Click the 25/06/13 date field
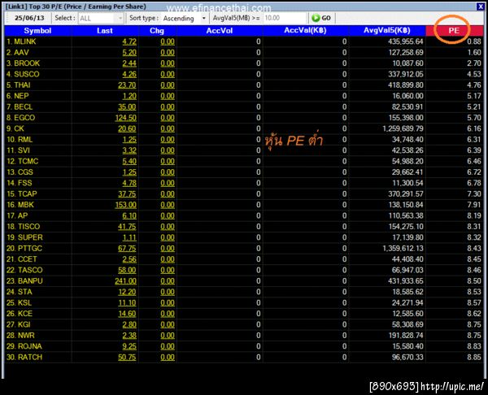This screenshot has width=488, height=395. (29, 18)
